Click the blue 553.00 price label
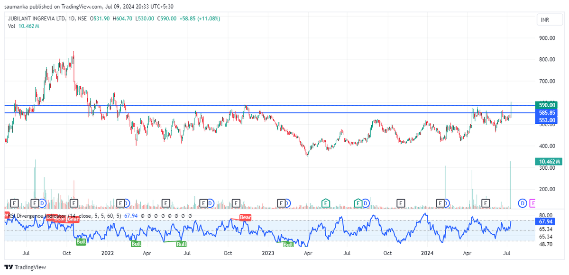The width and height of the screenshot is (569, 275). 547,120
